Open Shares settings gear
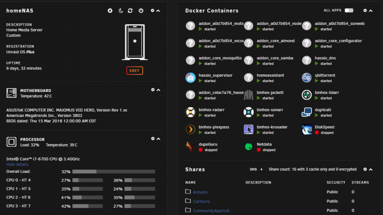 tap(365, 169)
